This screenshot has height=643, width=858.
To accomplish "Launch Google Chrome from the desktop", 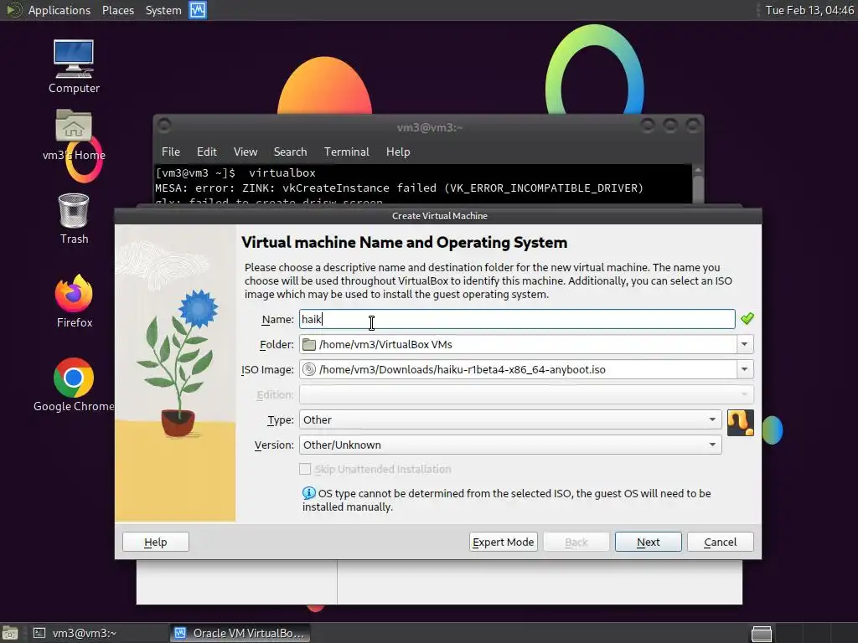I will pos(74,384).
